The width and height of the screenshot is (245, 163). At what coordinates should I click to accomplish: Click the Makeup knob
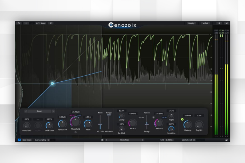[x=188, y=125]
